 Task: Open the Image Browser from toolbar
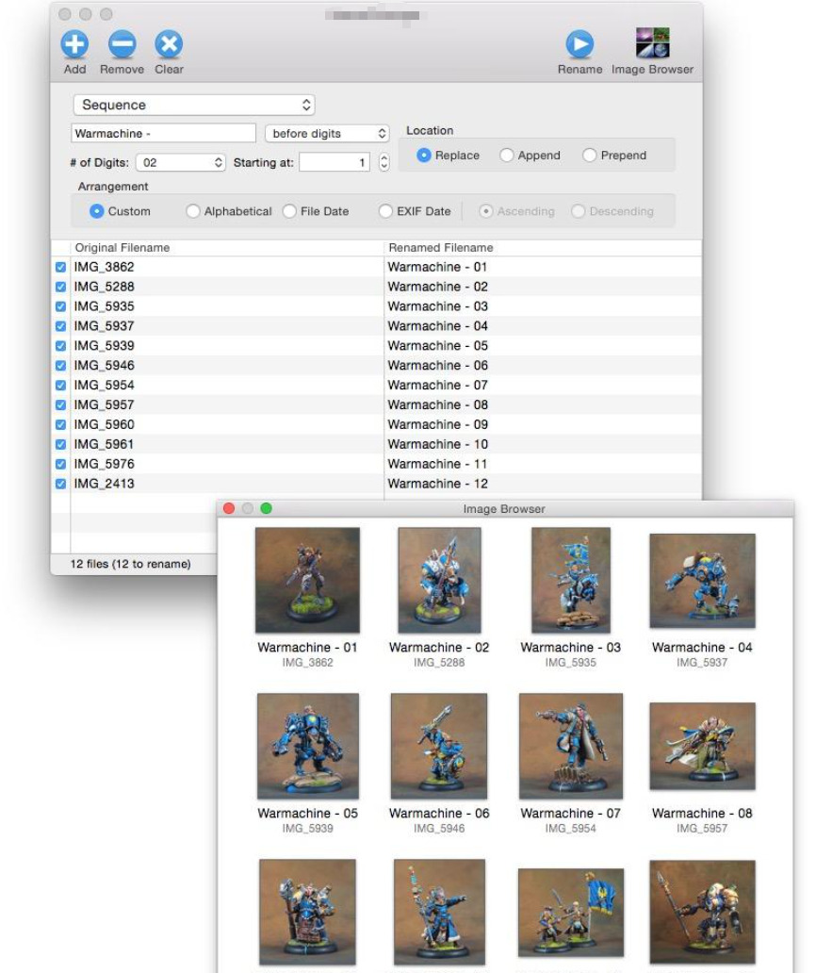tap(652, 43)
